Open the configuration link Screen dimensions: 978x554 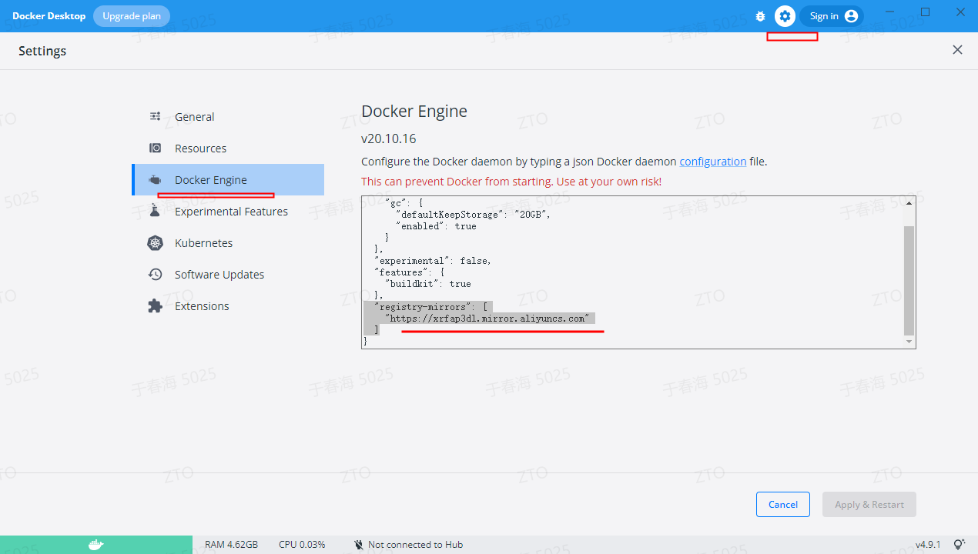click(x=712, y=162)
